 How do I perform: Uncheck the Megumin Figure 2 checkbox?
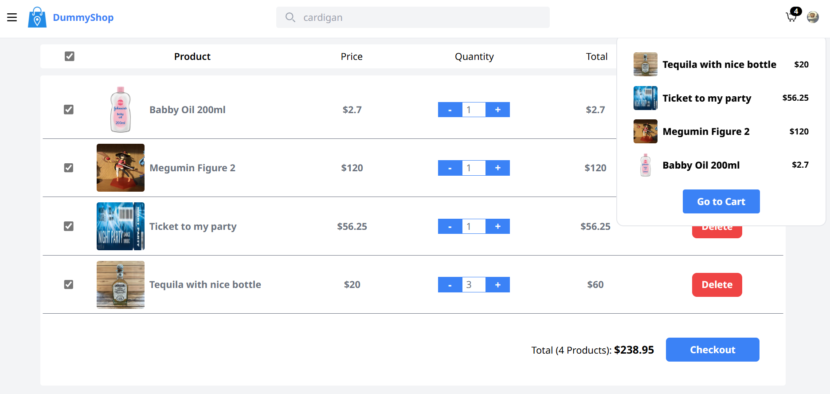(x=69, y=168)
